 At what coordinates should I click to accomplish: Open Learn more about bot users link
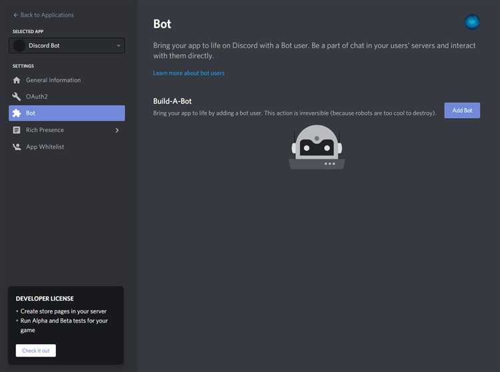[189, 73]
